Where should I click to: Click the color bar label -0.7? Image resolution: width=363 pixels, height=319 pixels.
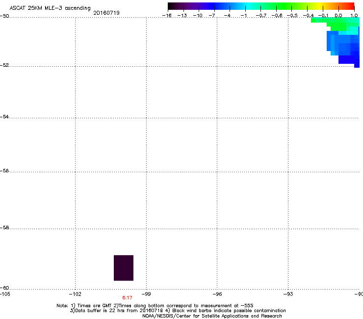pos(261,16)
